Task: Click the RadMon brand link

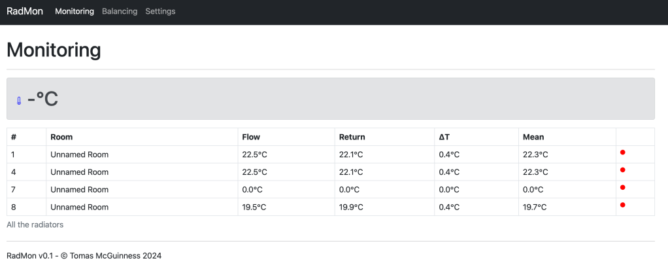Action: point(25,11)
